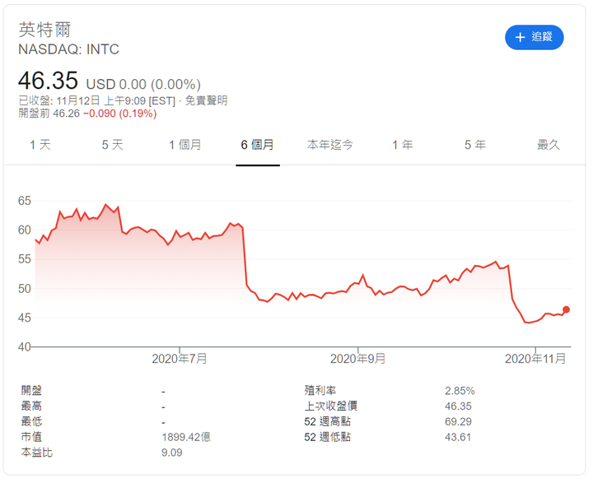Click the 52 週低點 label
The image size is (593, 483).
click(328, 437)
